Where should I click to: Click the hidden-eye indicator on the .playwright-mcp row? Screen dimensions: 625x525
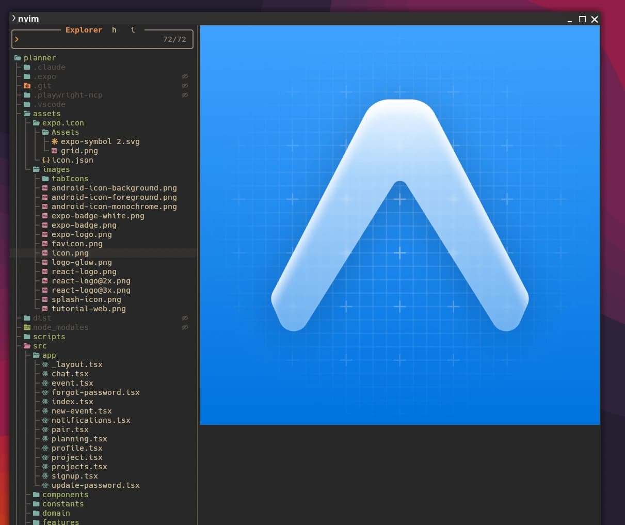coord(185,95)
